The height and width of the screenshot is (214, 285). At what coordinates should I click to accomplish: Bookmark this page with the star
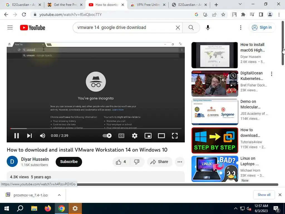point(223,14)
